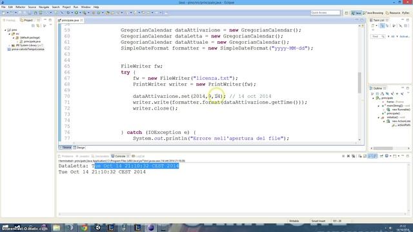The image size is (413, 232).
Task: Select the Console tab
Action: 120,156
